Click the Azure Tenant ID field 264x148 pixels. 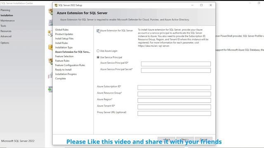174,107
